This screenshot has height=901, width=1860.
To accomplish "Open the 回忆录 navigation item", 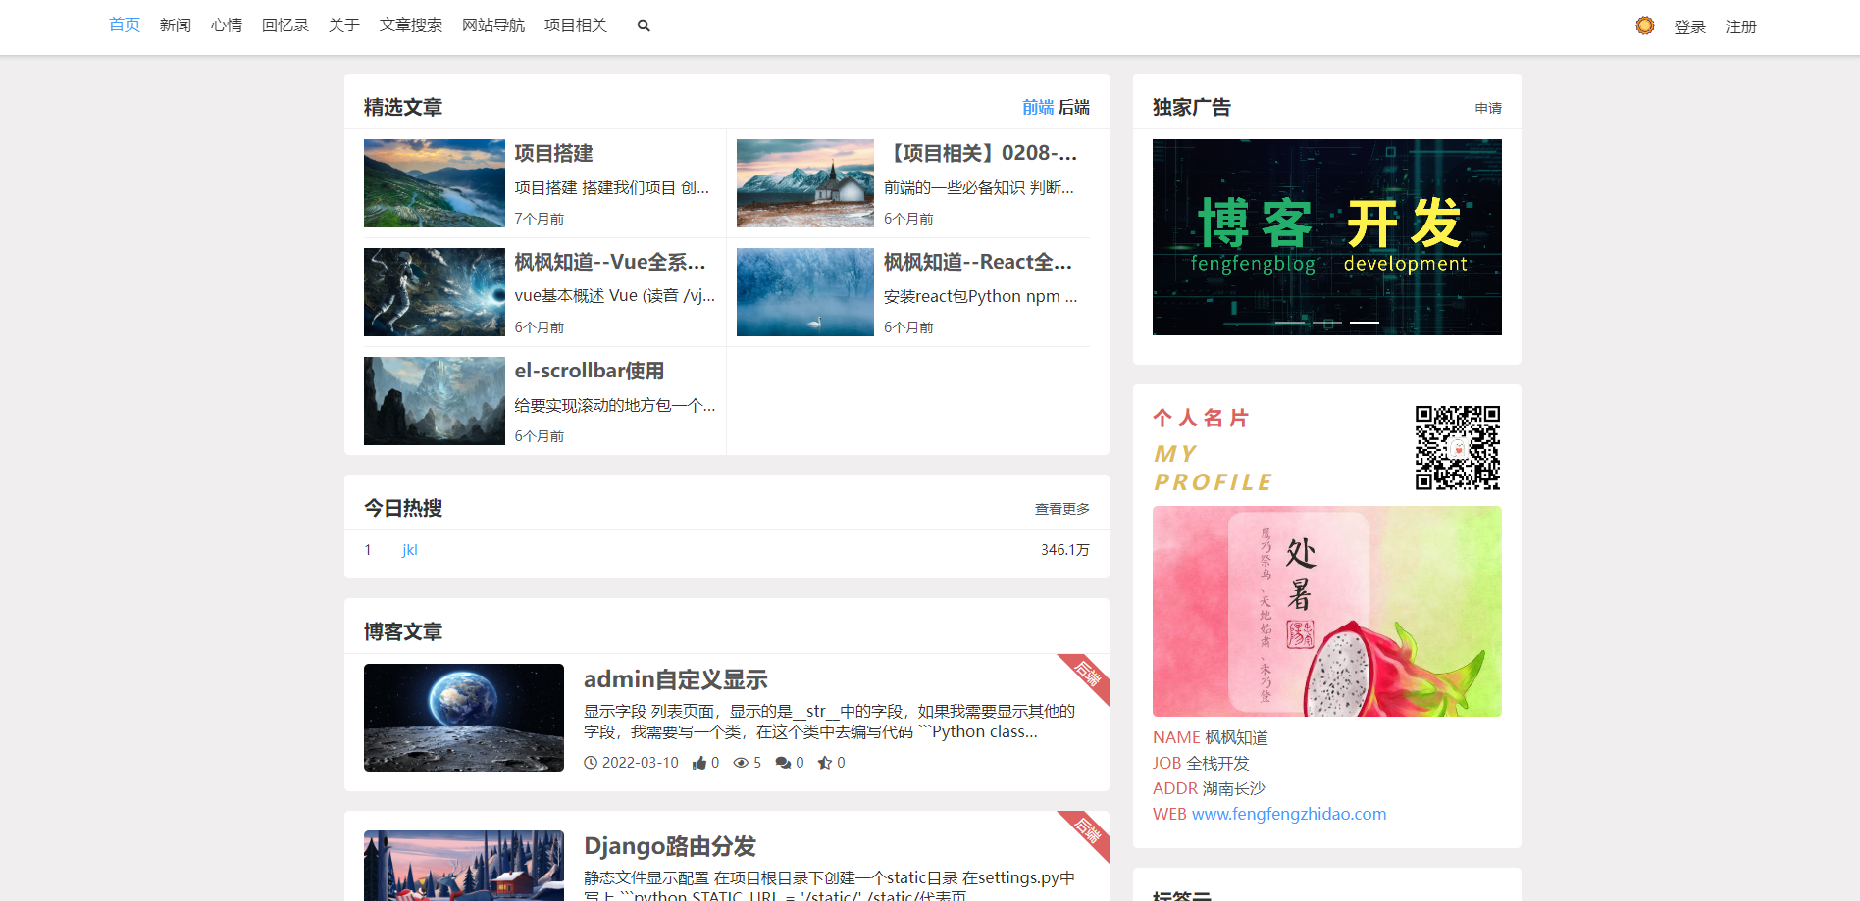I will tap(285, 25).
